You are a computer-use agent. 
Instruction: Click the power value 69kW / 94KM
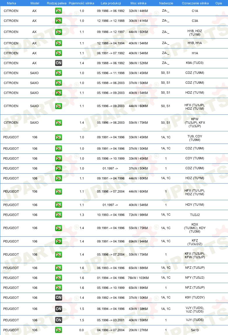pyautogui.click(x=138, y=241)
